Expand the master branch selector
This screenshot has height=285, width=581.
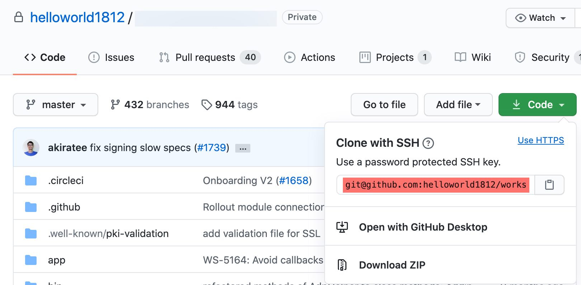tap(56, 105)
